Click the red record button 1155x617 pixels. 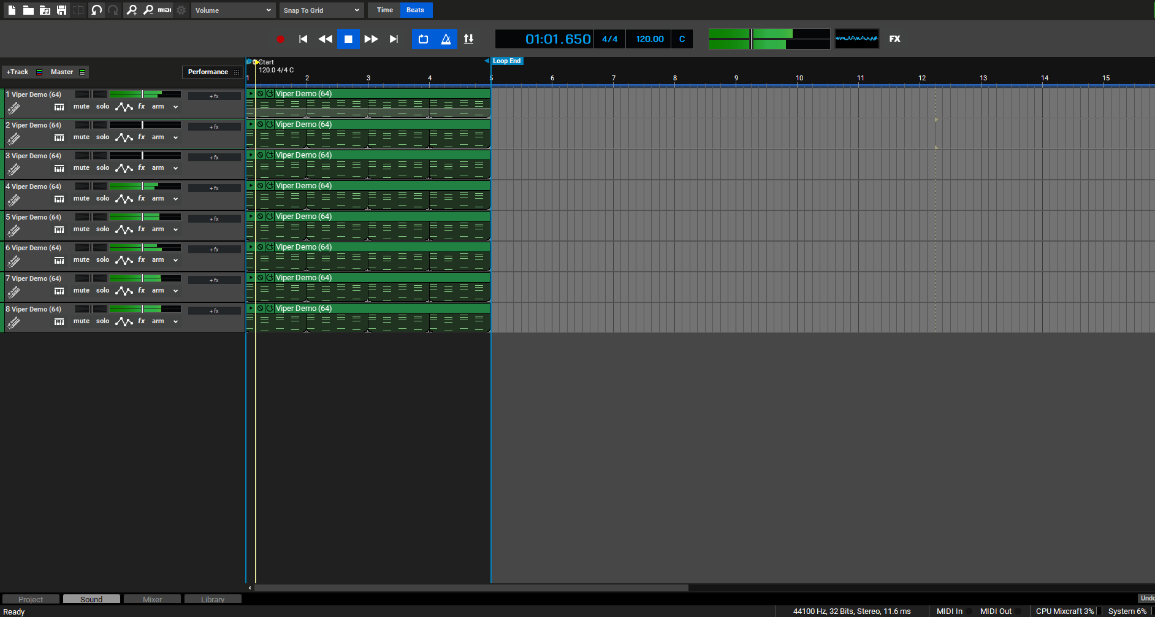(x=280, y=39)
